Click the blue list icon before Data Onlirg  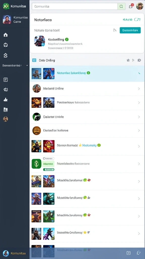(34, 60)
